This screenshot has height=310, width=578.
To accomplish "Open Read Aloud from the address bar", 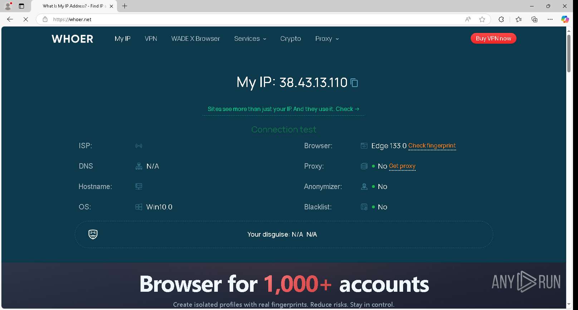I will (x=468, y=19).
